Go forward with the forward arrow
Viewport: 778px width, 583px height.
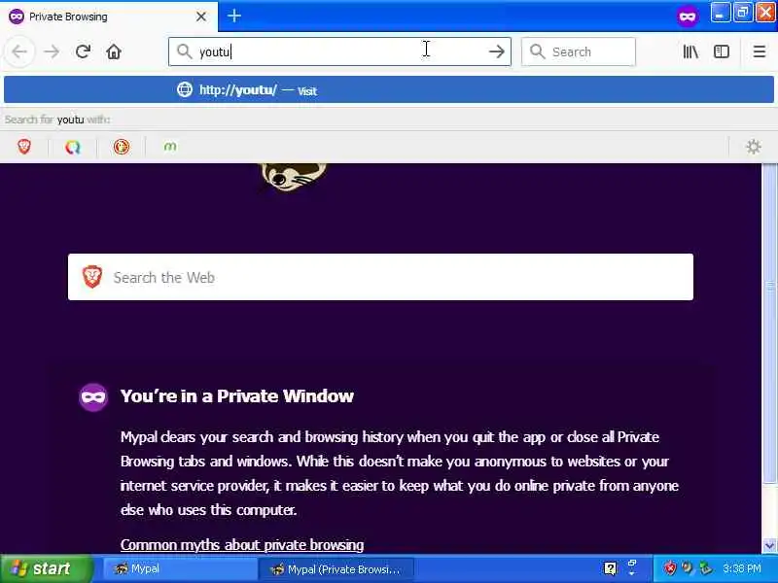pos(52,51)
